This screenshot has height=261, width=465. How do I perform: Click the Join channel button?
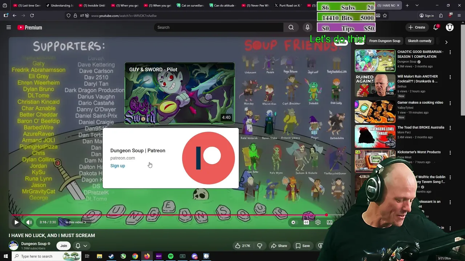(x=64, y=246)
